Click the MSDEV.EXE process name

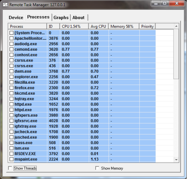click(25, 154)
